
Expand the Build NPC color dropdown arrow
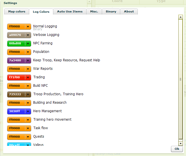28,86
